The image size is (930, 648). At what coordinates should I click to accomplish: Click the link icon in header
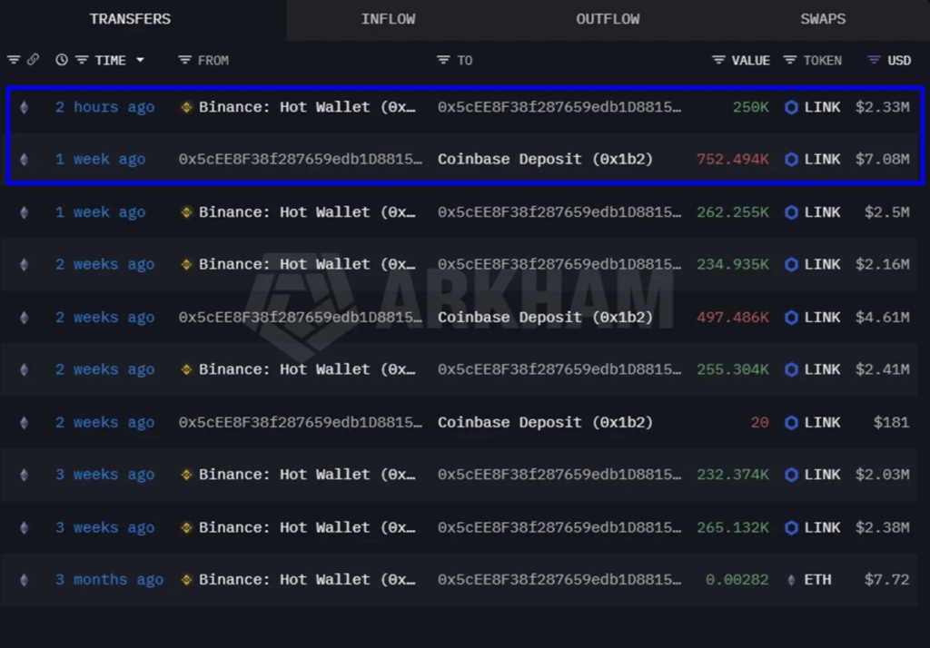point(34,60)
